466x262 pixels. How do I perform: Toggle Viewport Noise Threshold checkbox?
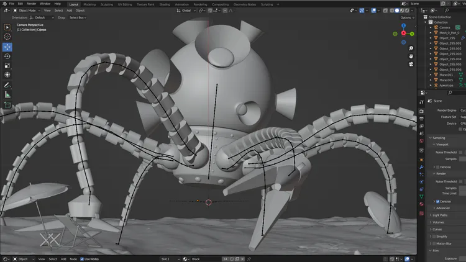[x=460, y=152]
